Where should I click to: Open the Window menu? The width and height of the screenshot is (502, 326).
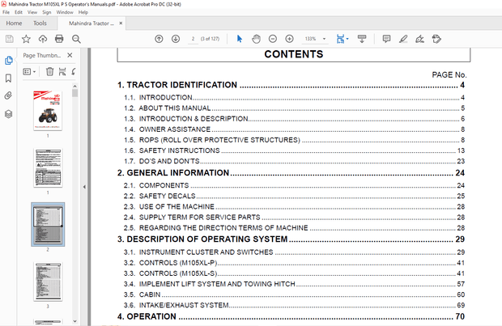pyautogui.click(x=65, y=12)
